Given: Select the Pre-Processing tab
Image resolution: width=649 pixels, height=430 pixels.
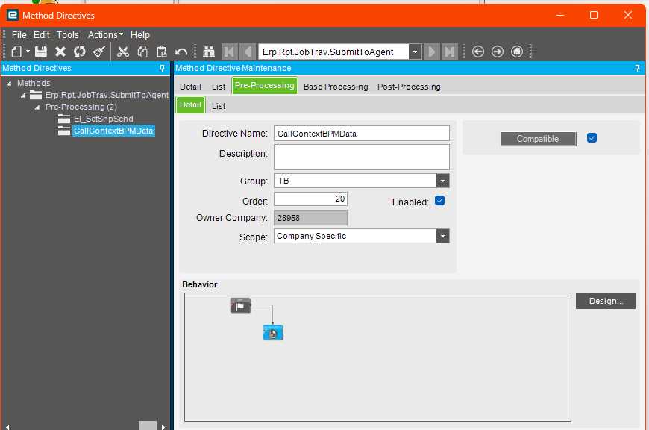Looking at the screenshot, I should 265,86.
